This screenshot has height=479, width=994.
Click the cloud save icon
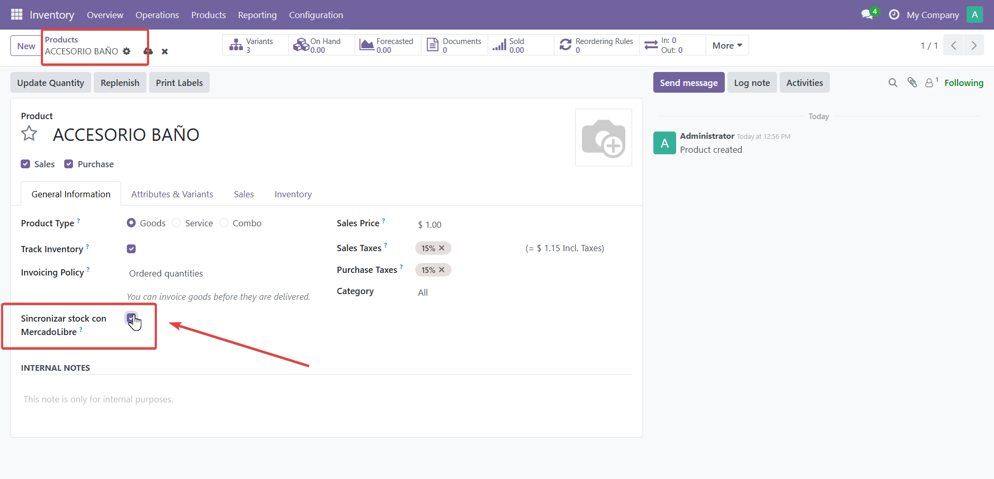(x=148, y=51)
